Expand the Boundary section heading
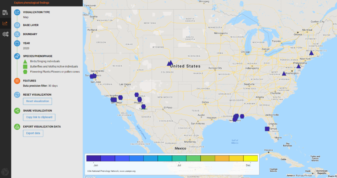 pos(30,34)
